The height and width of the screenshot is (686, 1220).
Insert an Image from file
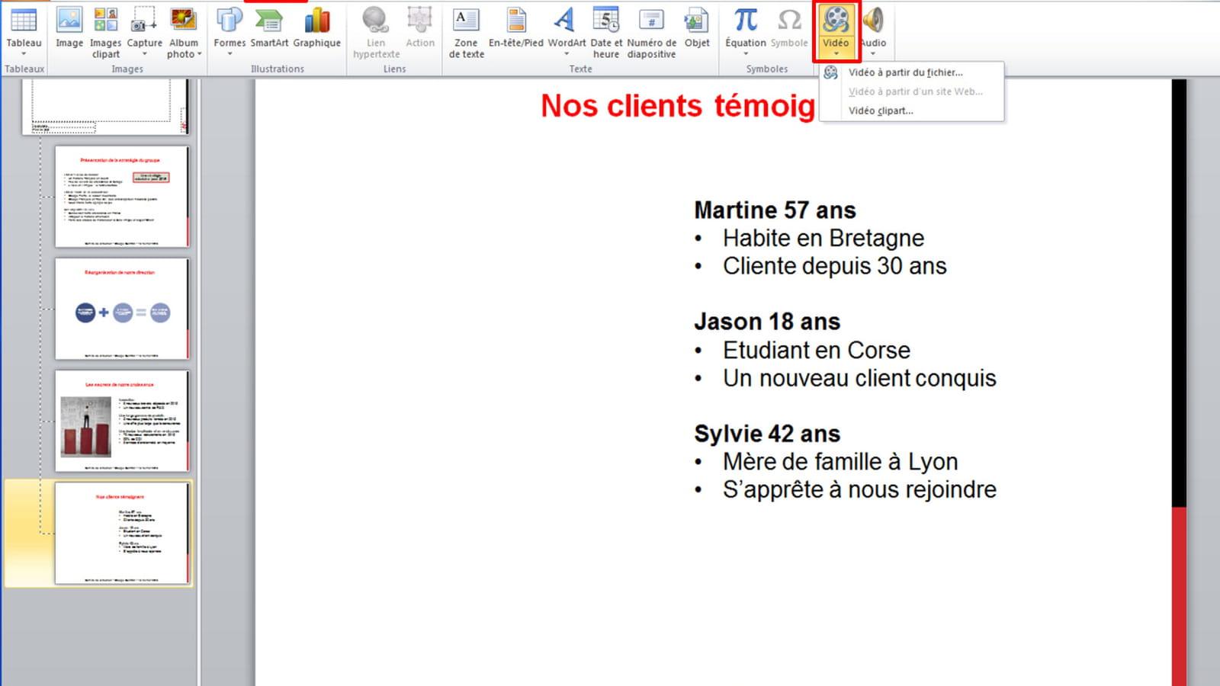click(x=69, y=28)
